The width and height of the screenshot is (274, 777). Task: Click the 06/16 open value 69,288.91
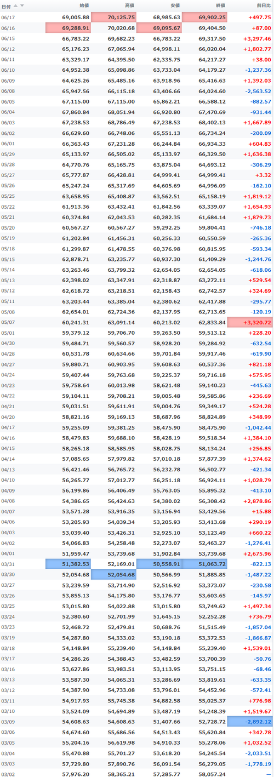[x=68, y=27]
